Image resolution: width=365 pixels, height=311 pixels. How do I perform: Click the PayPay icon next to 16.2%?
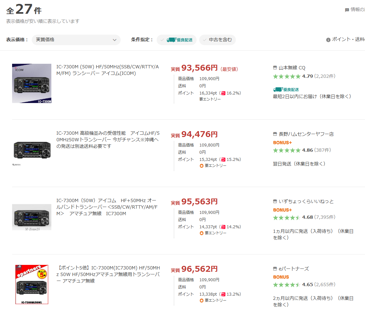[x=223, y=93]
